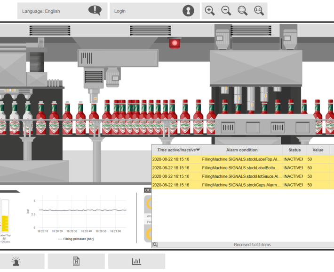Open the bar chart trends button
Screen dimensions: 334x272
(136, 261)
